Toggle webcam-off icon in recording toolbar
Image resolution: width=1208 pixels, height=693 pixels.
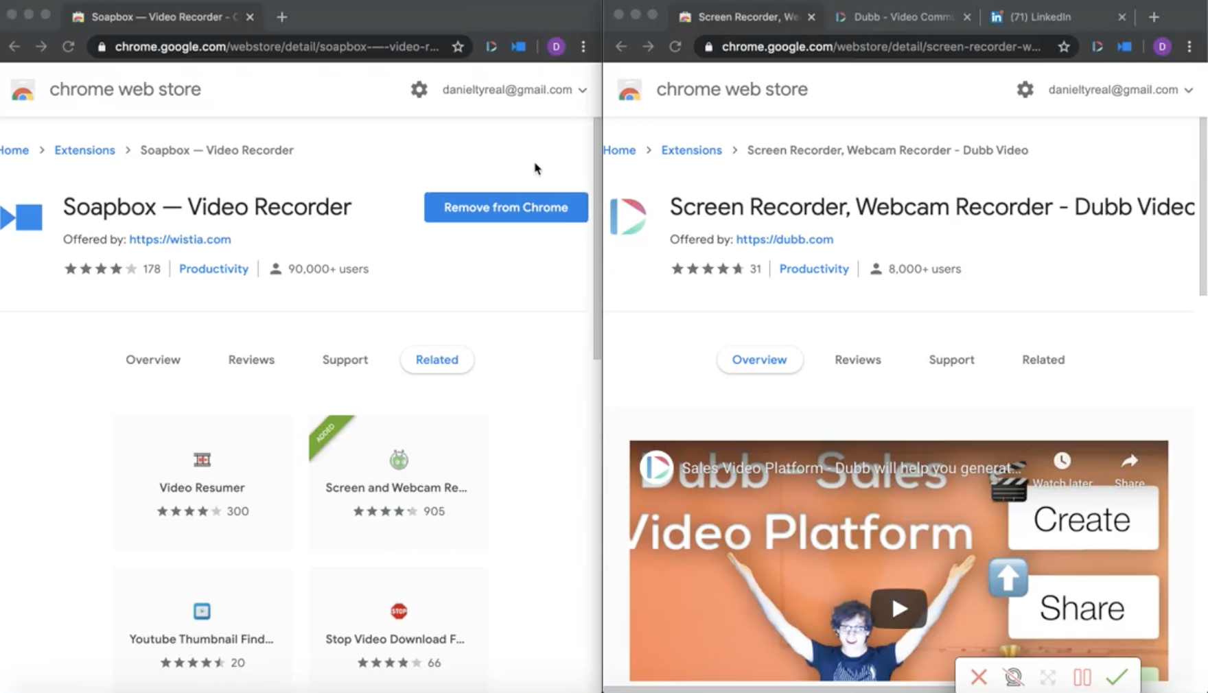(x=1013, y=677)
